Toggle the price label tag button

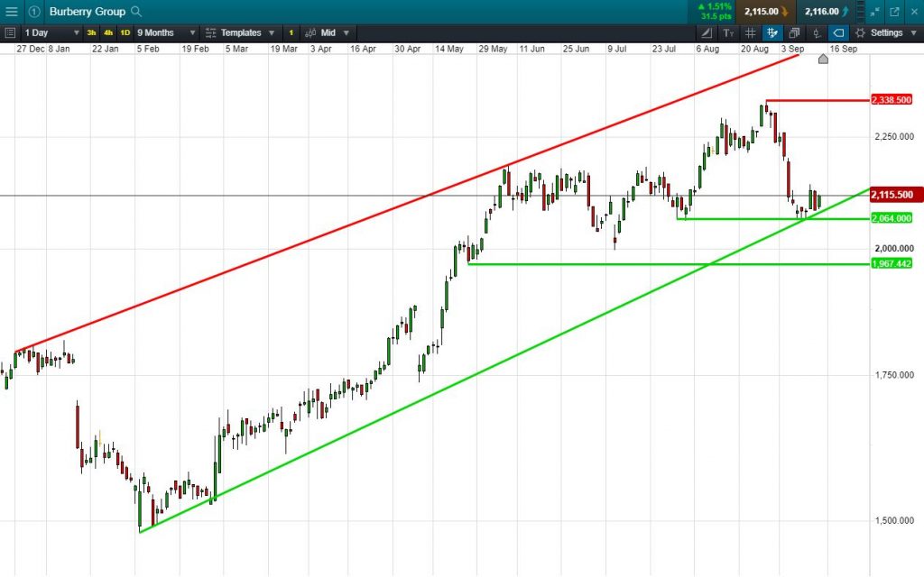pyautogui.click(x=838, y=33)
